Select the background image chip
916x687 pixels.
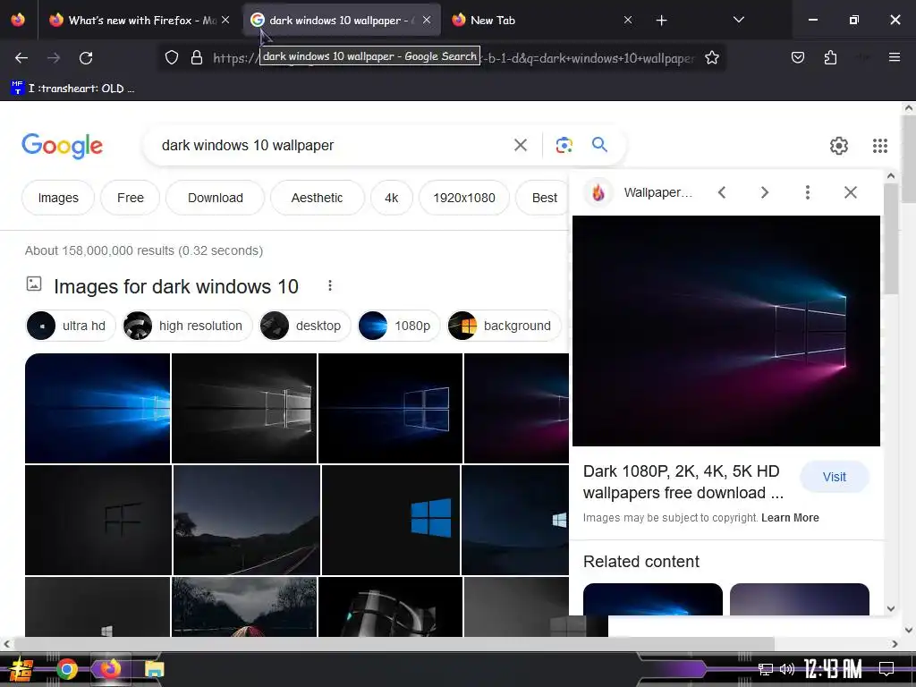504,326
